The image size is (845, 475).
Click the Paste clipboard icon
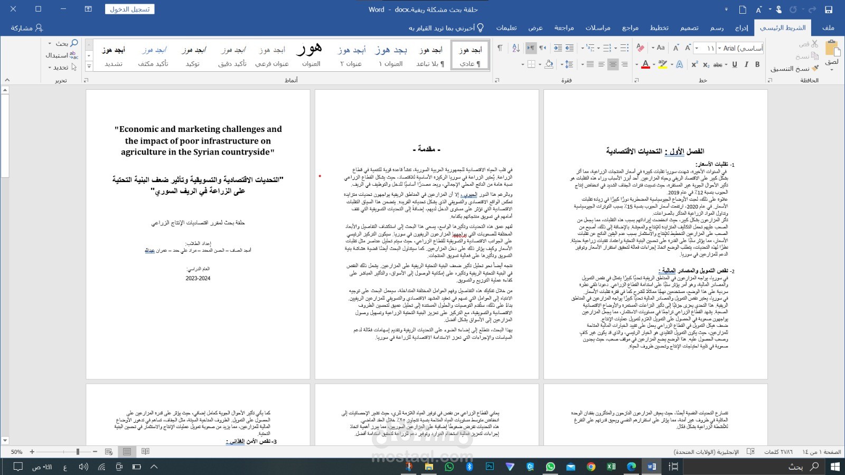pos(832,49)
